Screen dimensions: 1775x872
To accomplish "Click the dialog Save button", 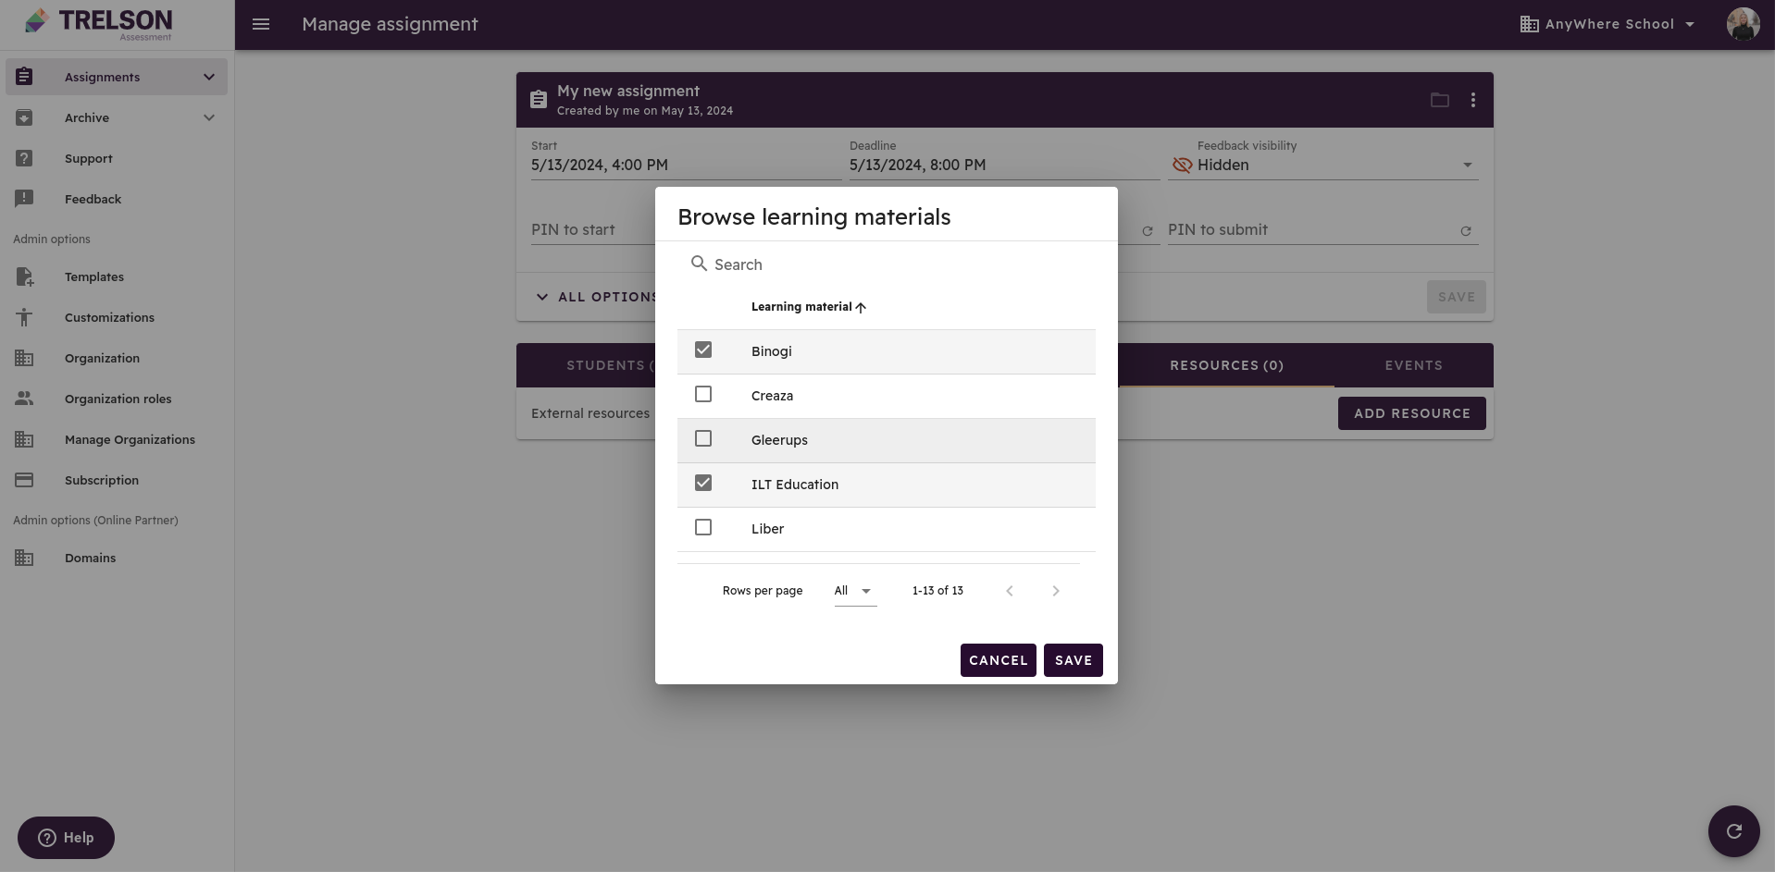I will point(1074,660).
